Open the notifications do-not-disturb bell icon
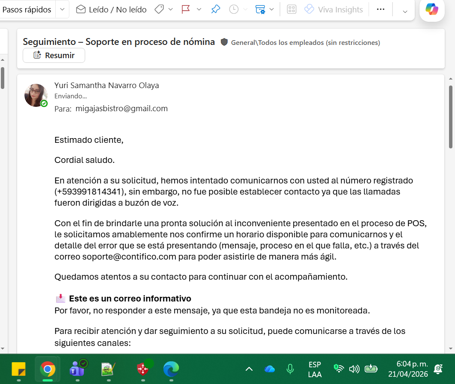Viewport: 455px width, 384px height. pos(438,369)
